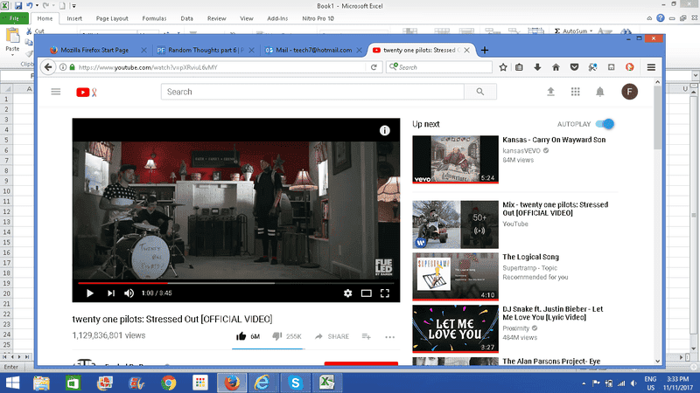Open video settings gear

[x=347, y=293]
